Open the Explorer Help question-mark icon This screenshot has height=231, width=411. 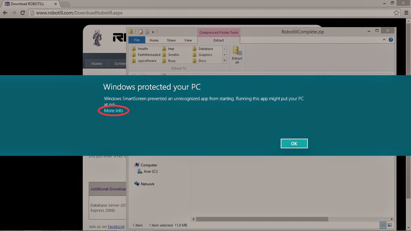(x=391, y=40)
